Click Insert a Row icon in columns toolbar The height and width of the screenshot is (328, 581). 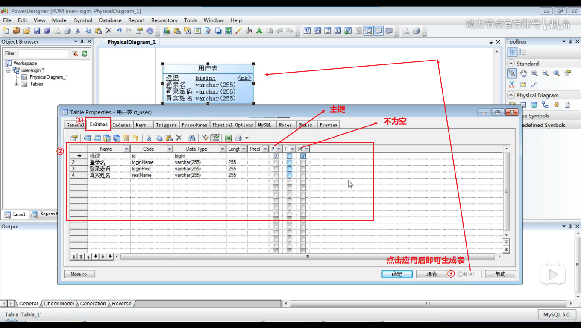click(87, 138)
